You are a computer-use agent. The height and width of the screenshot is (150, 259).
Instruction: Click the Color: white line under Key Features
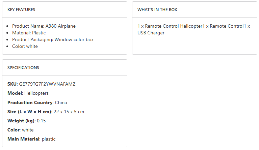(x=25, y=46)
